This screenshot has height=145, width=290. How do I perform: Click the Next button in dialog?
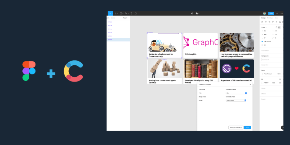coord(247,127)
